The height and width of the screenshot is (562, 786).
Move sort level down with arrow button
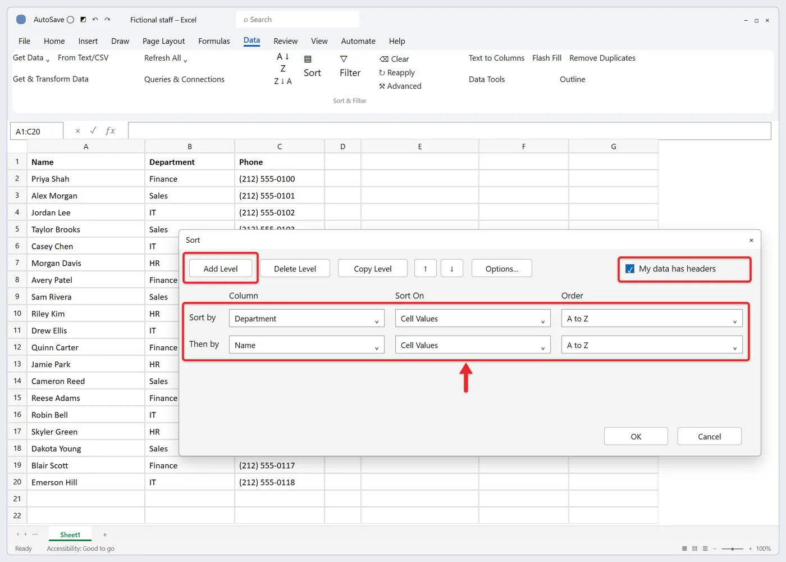pos(452,269)
